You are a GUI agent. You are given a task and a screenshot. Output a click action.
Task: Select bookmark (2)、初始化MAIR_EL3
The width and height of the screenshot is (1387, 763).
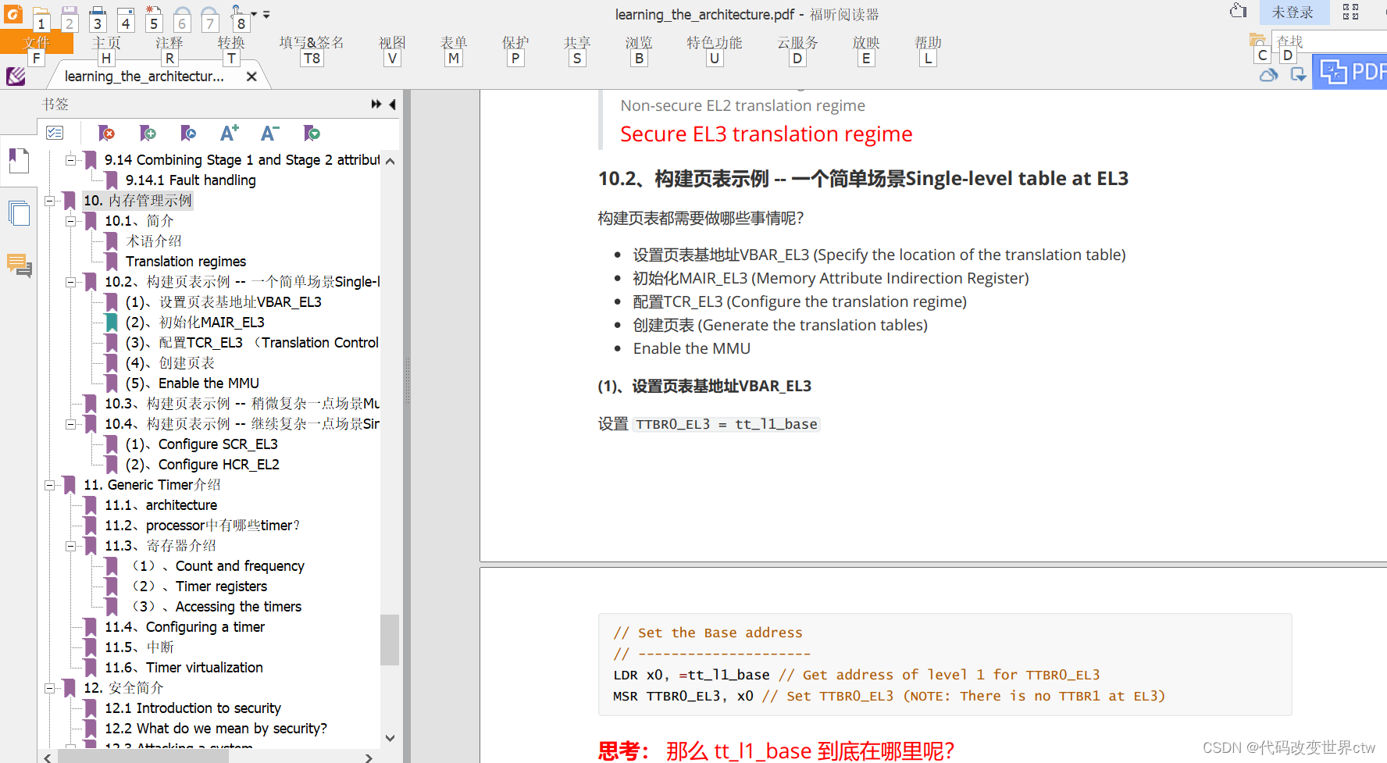pos(195,323)
